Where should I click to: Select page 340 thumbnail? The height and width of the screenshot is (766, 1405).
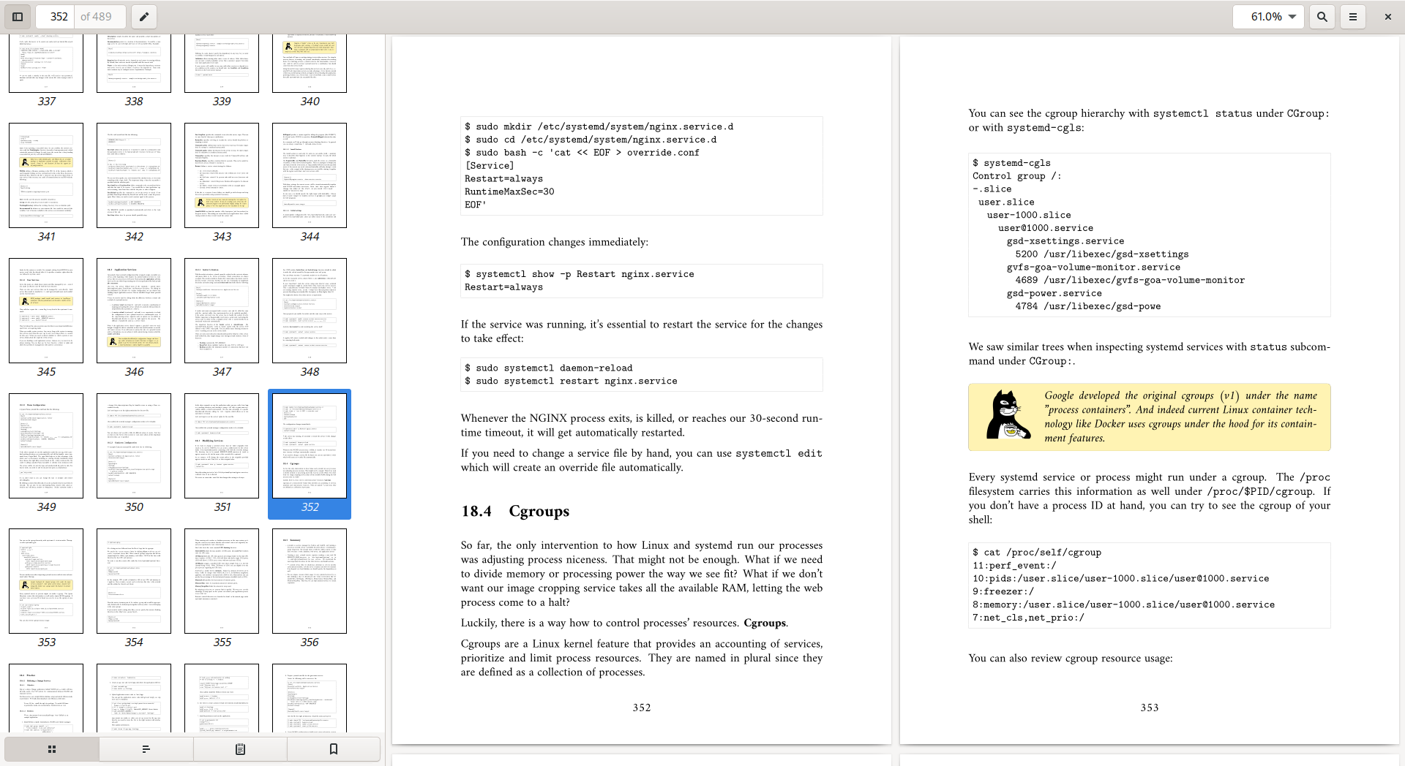pyautogui.click(x=310, y=64)
